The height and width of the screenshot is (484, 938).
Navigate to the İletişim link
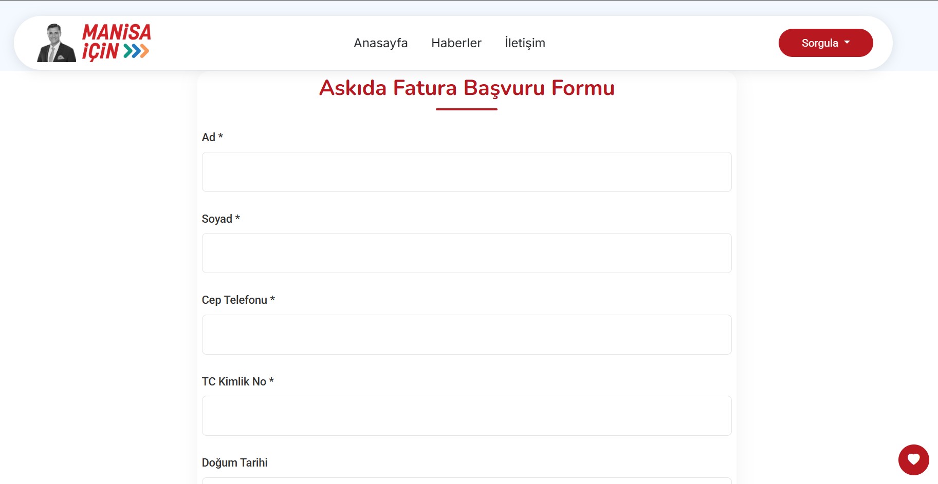(525, 43)
